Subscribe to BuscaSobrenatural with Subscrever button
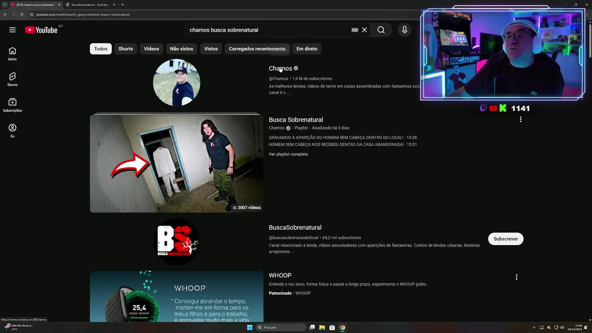 506,239
